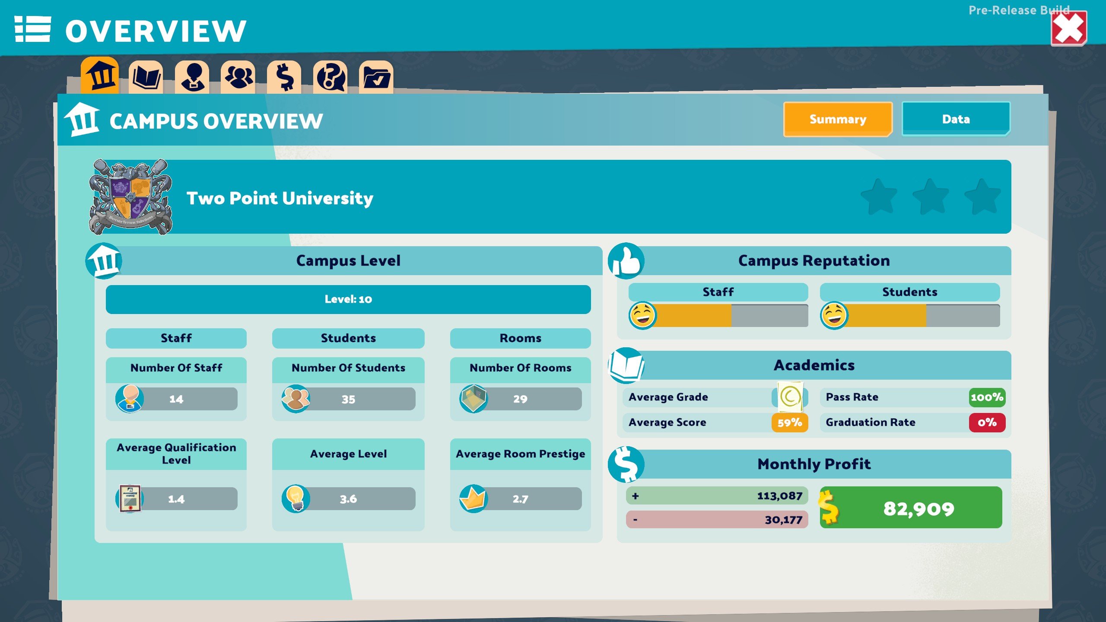Click the Pass Rate label
The image size is (1106, 622).
coord(852,397)
